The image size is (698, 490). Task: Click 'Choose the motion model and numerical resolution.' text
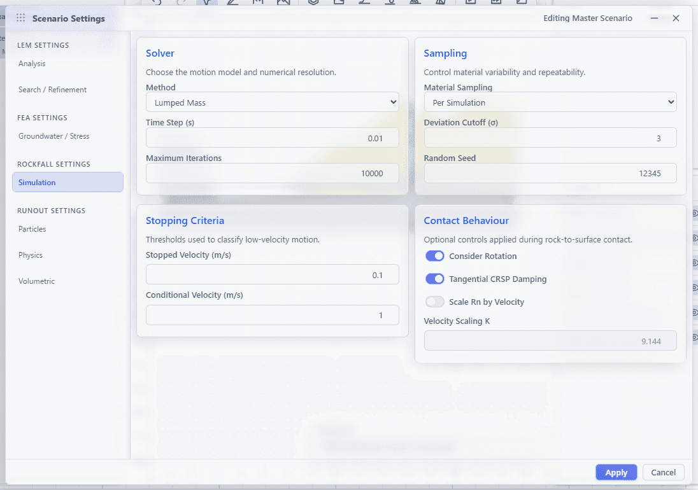241,72
